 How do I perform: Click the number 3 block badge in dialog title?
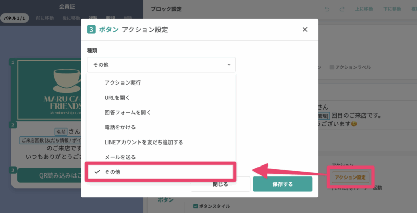(91, 30)
